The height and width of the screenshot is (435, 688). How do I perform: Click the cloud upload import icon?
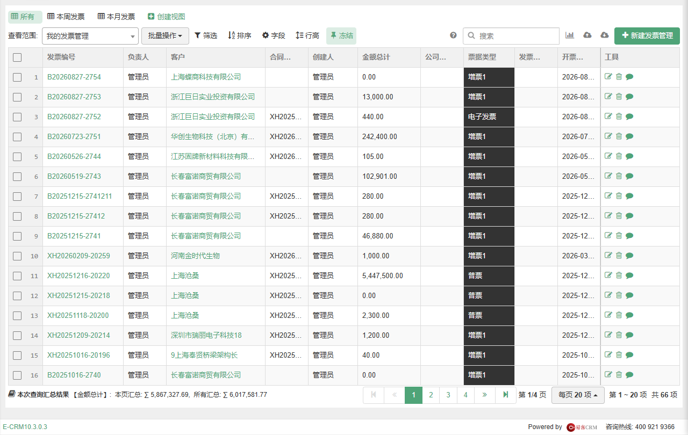click(x=587, y=35)
